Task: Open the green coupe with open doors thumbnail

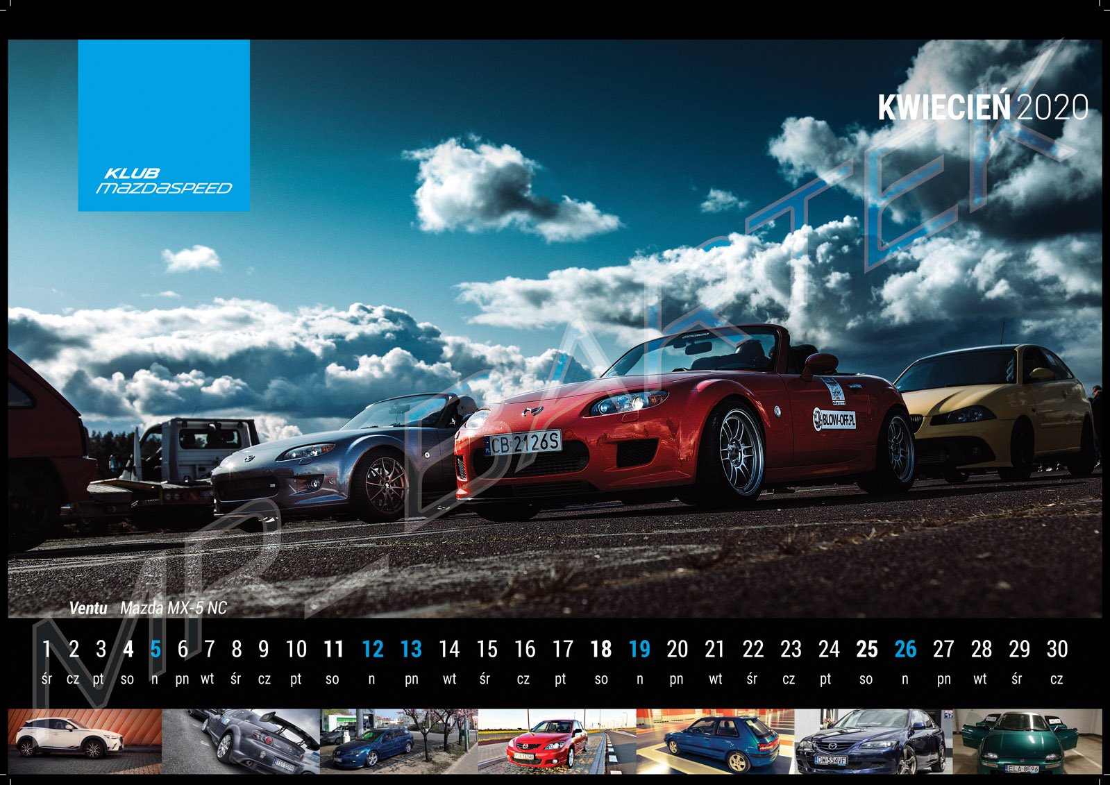Action: coord(1027,741)
